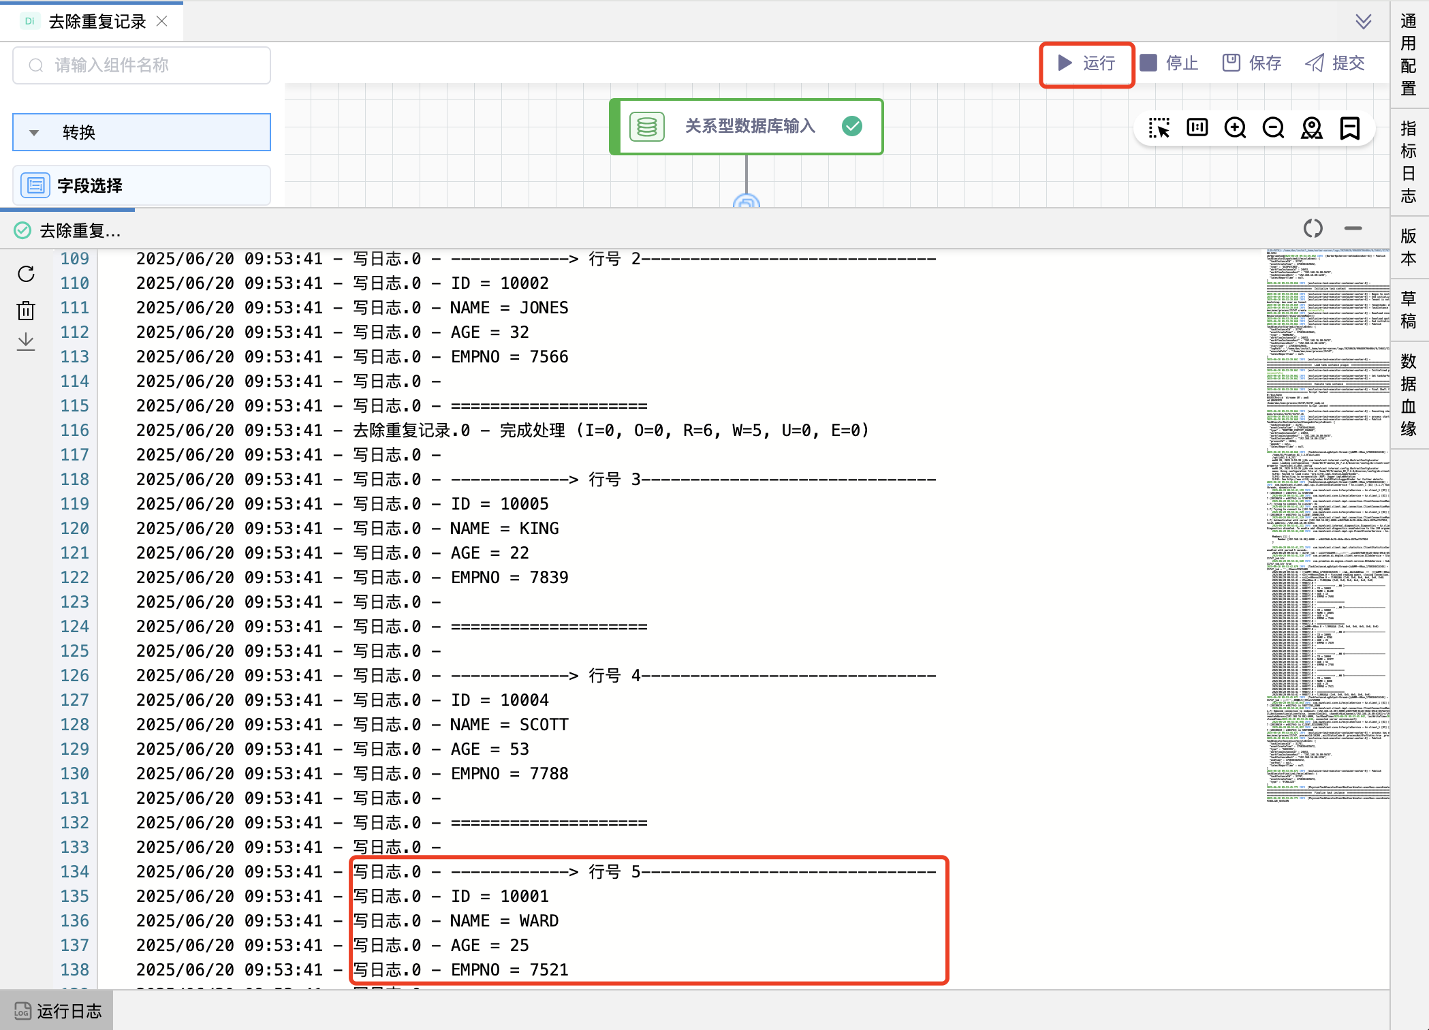Click the fit-to-actual-size canvas icon
The height and width of the screenshot is (1030, 1429).
1197,127
